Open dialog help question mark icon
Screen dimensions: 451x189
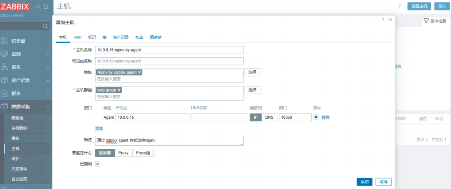coord(383,20)
